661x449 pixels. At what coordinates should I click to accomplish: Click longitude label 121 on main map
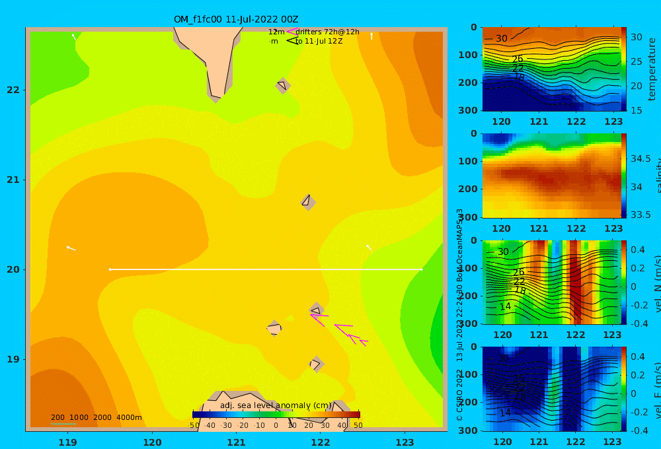pos(236,442)
